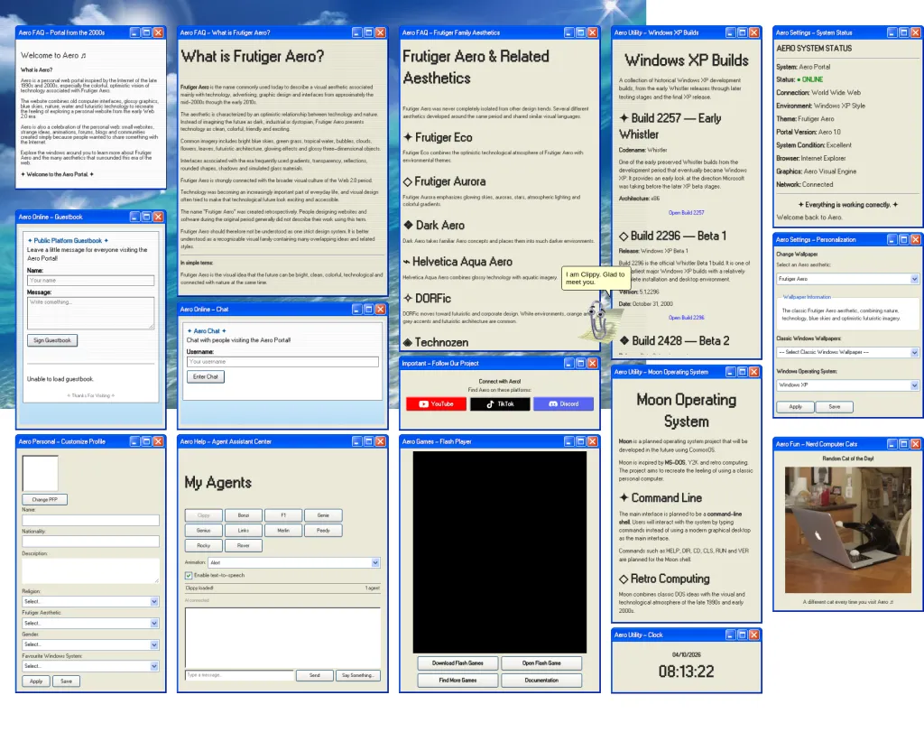Select the Links agent
The image size is (924, 732).
[x=244, y=531]
